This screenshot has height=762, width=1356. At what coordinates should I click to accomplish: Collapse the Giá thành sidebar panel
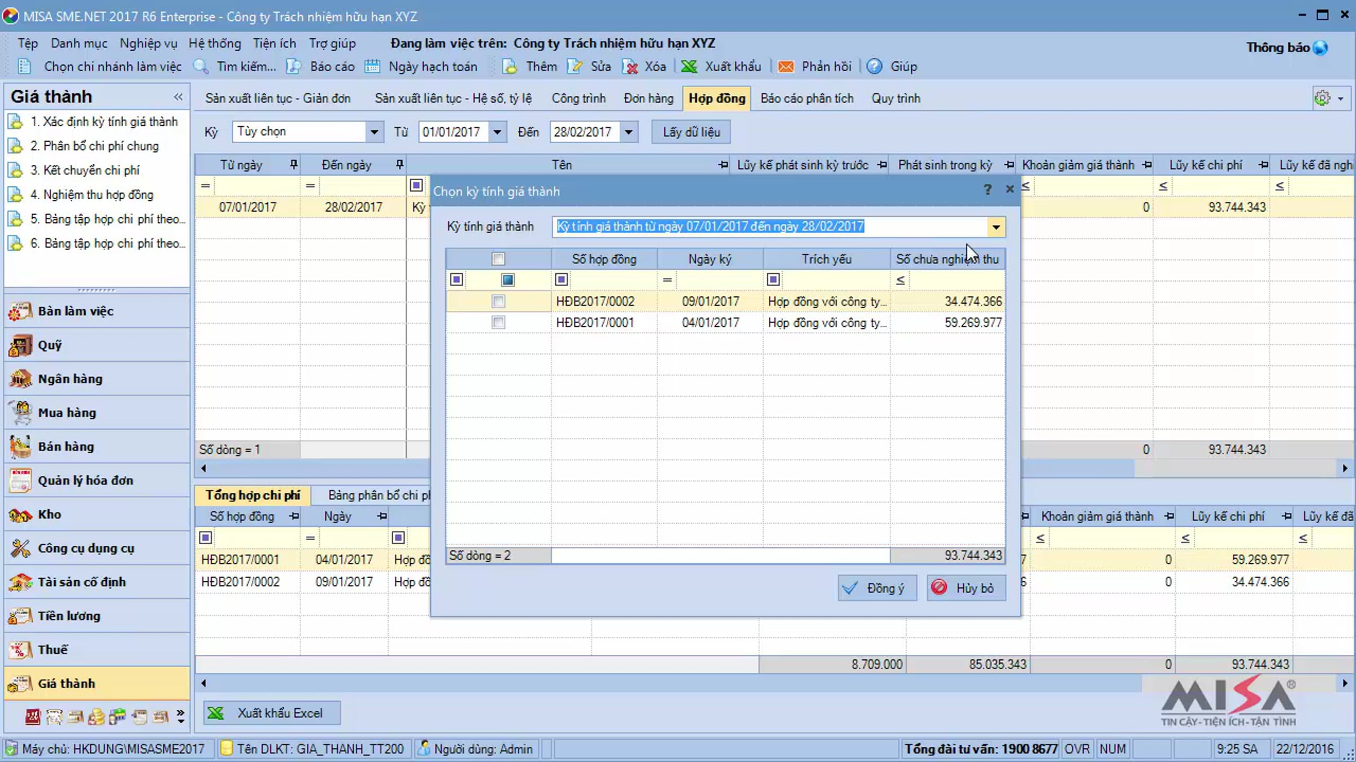click(x=178, y=97)
